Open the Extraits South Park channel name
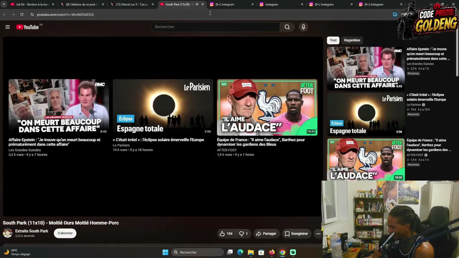459x258 pixels. (32, 231)
